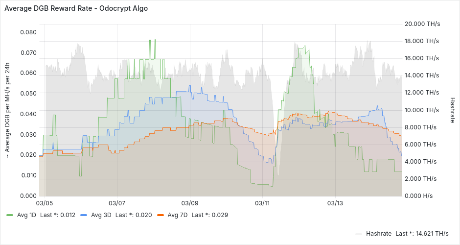The image size is (460, 245).
Task: Click the 03/07 date tick on x-axis
Action: [x=117, y=202]
